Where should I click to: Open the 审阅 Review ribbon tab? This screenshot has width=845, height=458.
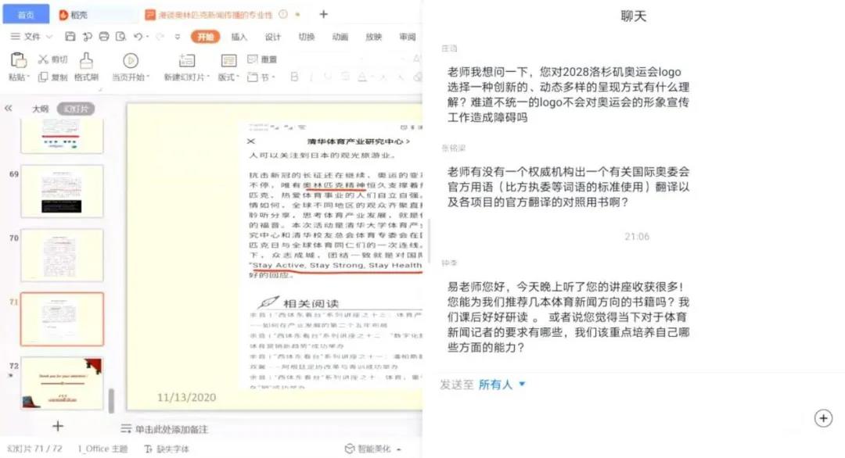(x=408, y=37)
